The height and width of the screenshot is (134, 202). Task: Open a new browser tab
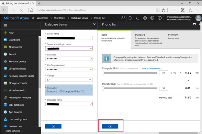tap(39, 3)
